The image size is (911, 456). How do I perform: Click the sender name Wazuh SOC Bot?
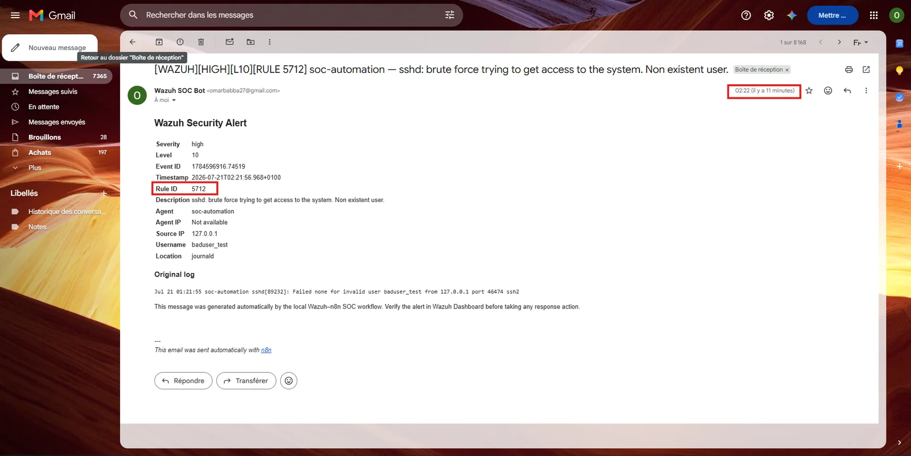pos(179,91)
